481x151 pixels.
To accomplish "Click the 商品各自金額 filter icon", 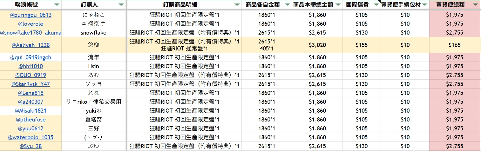I will click(287, 4).
